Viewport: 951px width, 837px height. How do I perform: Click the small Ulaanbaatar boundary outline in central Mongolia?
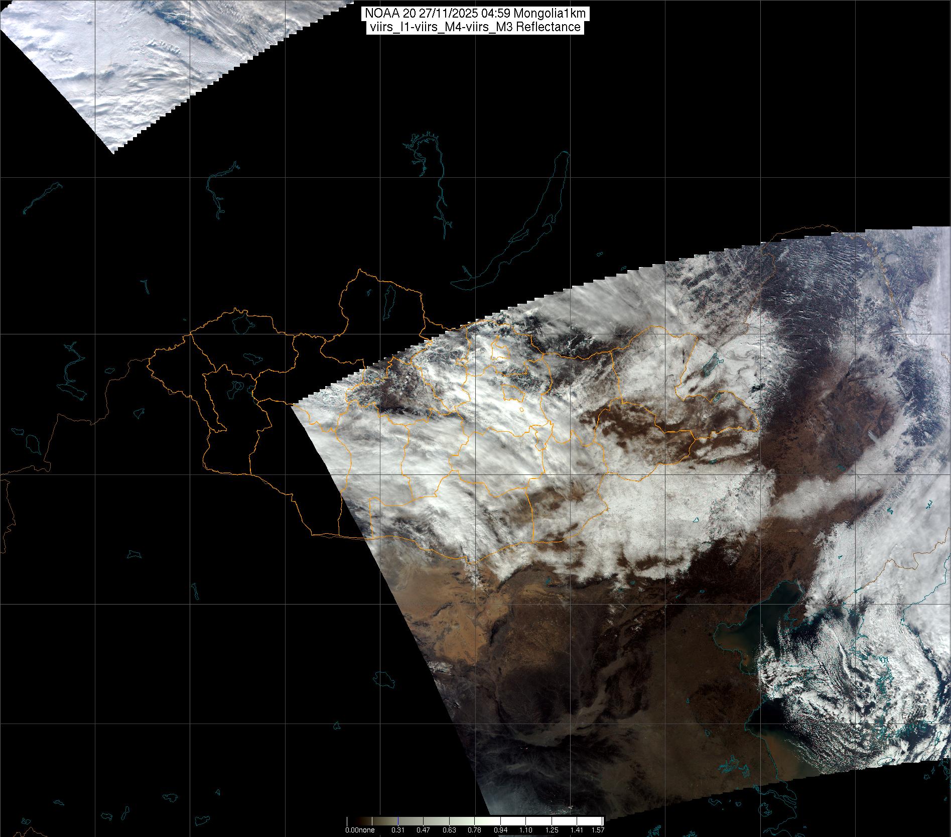521,410
